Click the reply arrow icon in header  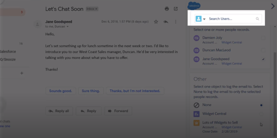click(166, 22)
